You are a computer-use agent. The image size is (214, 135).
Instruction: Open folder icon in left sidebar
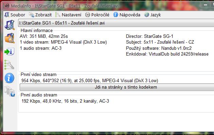point(10,38)
